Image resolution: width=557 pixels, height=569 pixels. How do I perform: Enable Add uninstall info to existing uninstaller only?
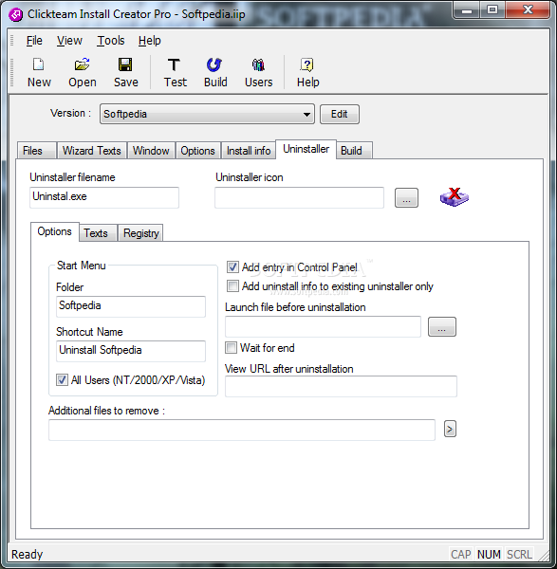point(232,286)
